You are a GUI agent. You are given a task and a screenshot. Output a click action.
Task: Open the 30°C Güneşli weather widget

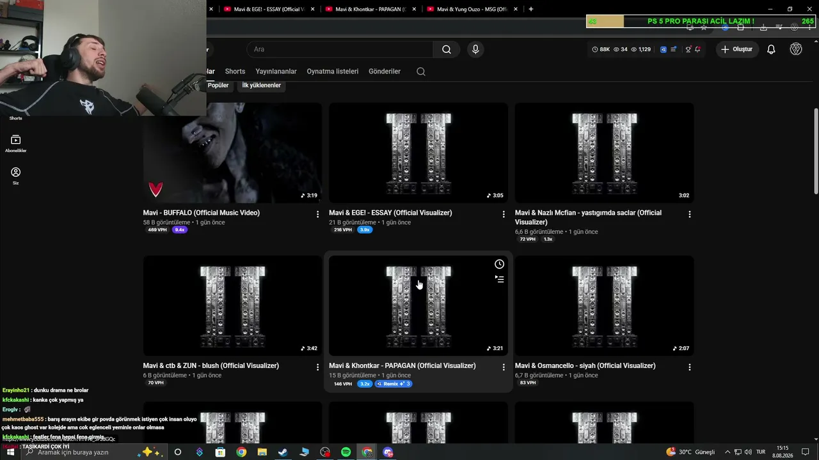[x=690, y=452]
